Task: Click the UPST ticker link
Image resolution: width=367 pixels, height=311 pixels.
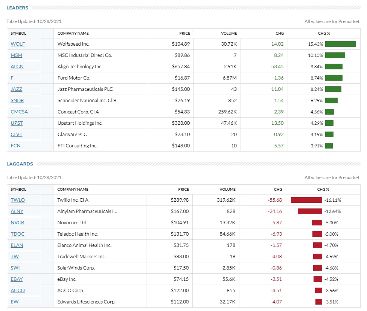Action: point(17,123)
